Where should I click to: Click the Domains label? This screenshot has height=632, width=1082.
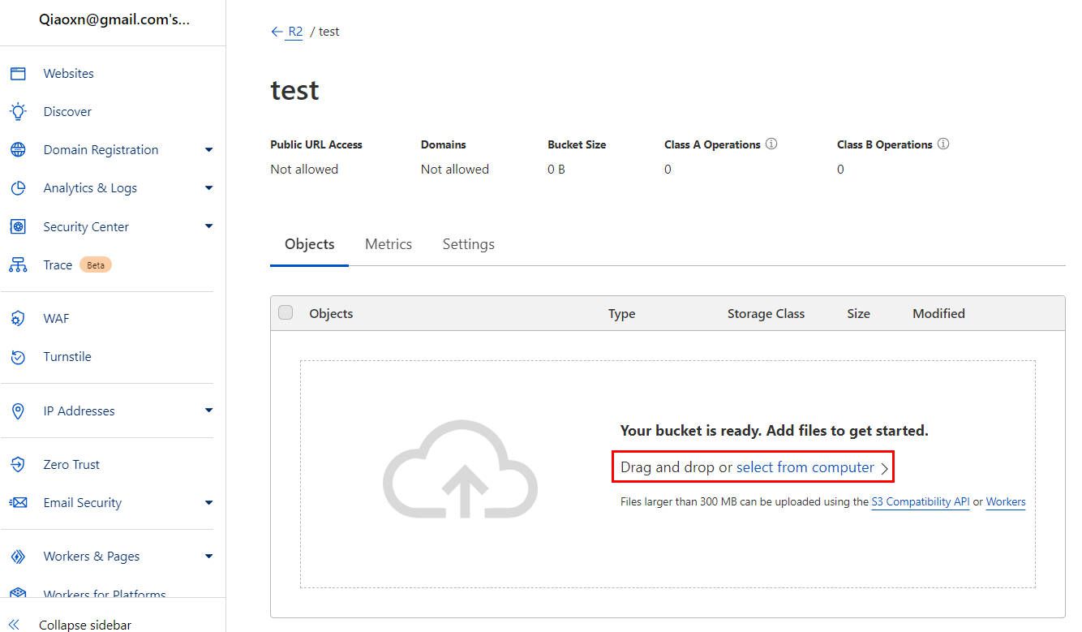coord(444,144)
